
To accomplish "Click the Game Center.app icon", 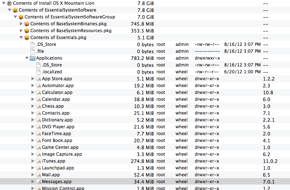I will (38, 147).
